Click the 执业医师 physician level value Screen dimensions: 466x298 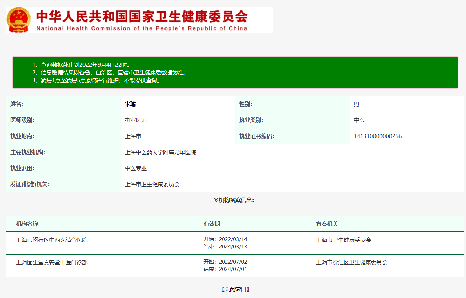[x=136, y=120]
